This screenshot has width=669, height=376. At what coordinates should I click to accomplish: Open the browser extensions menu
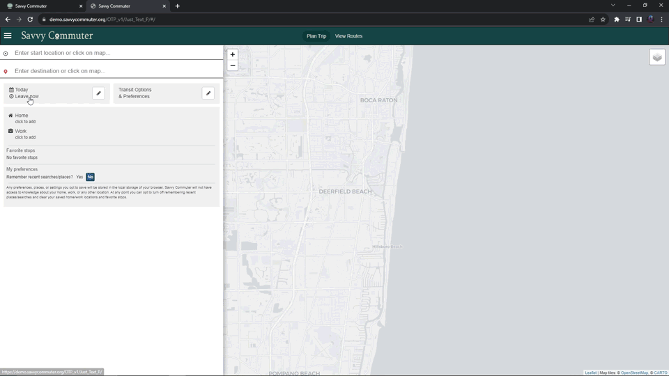click(x=617, y=19)
